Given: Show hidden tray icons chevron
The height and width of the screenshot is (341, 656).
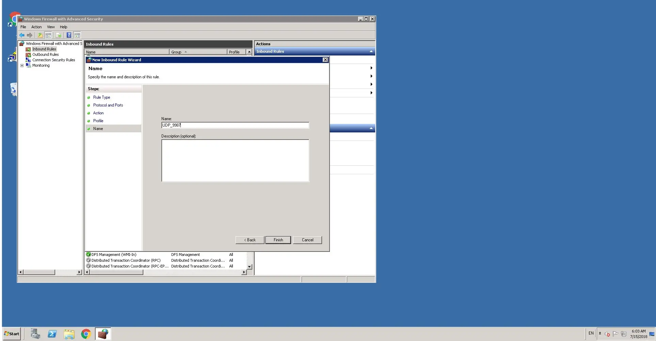Looking at the screenshot, I should click(x=600, y=334).
